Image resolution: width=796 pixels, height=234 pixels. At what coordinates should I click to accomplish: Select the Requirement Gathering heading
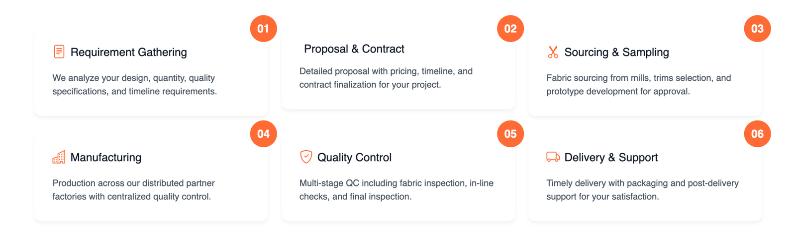pyautogui.click(x=128, y=52)
